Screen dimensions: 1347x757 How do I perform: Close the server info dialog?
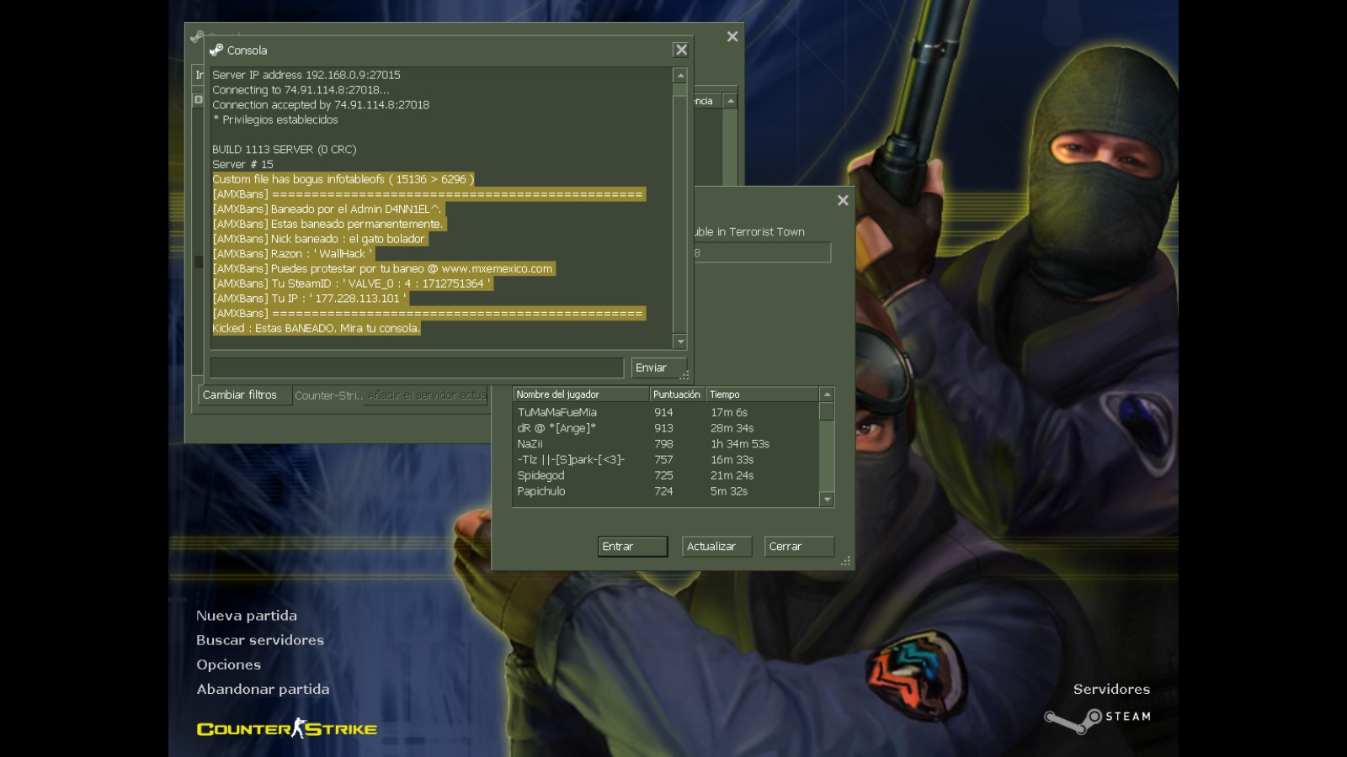[x=843, y=200]
